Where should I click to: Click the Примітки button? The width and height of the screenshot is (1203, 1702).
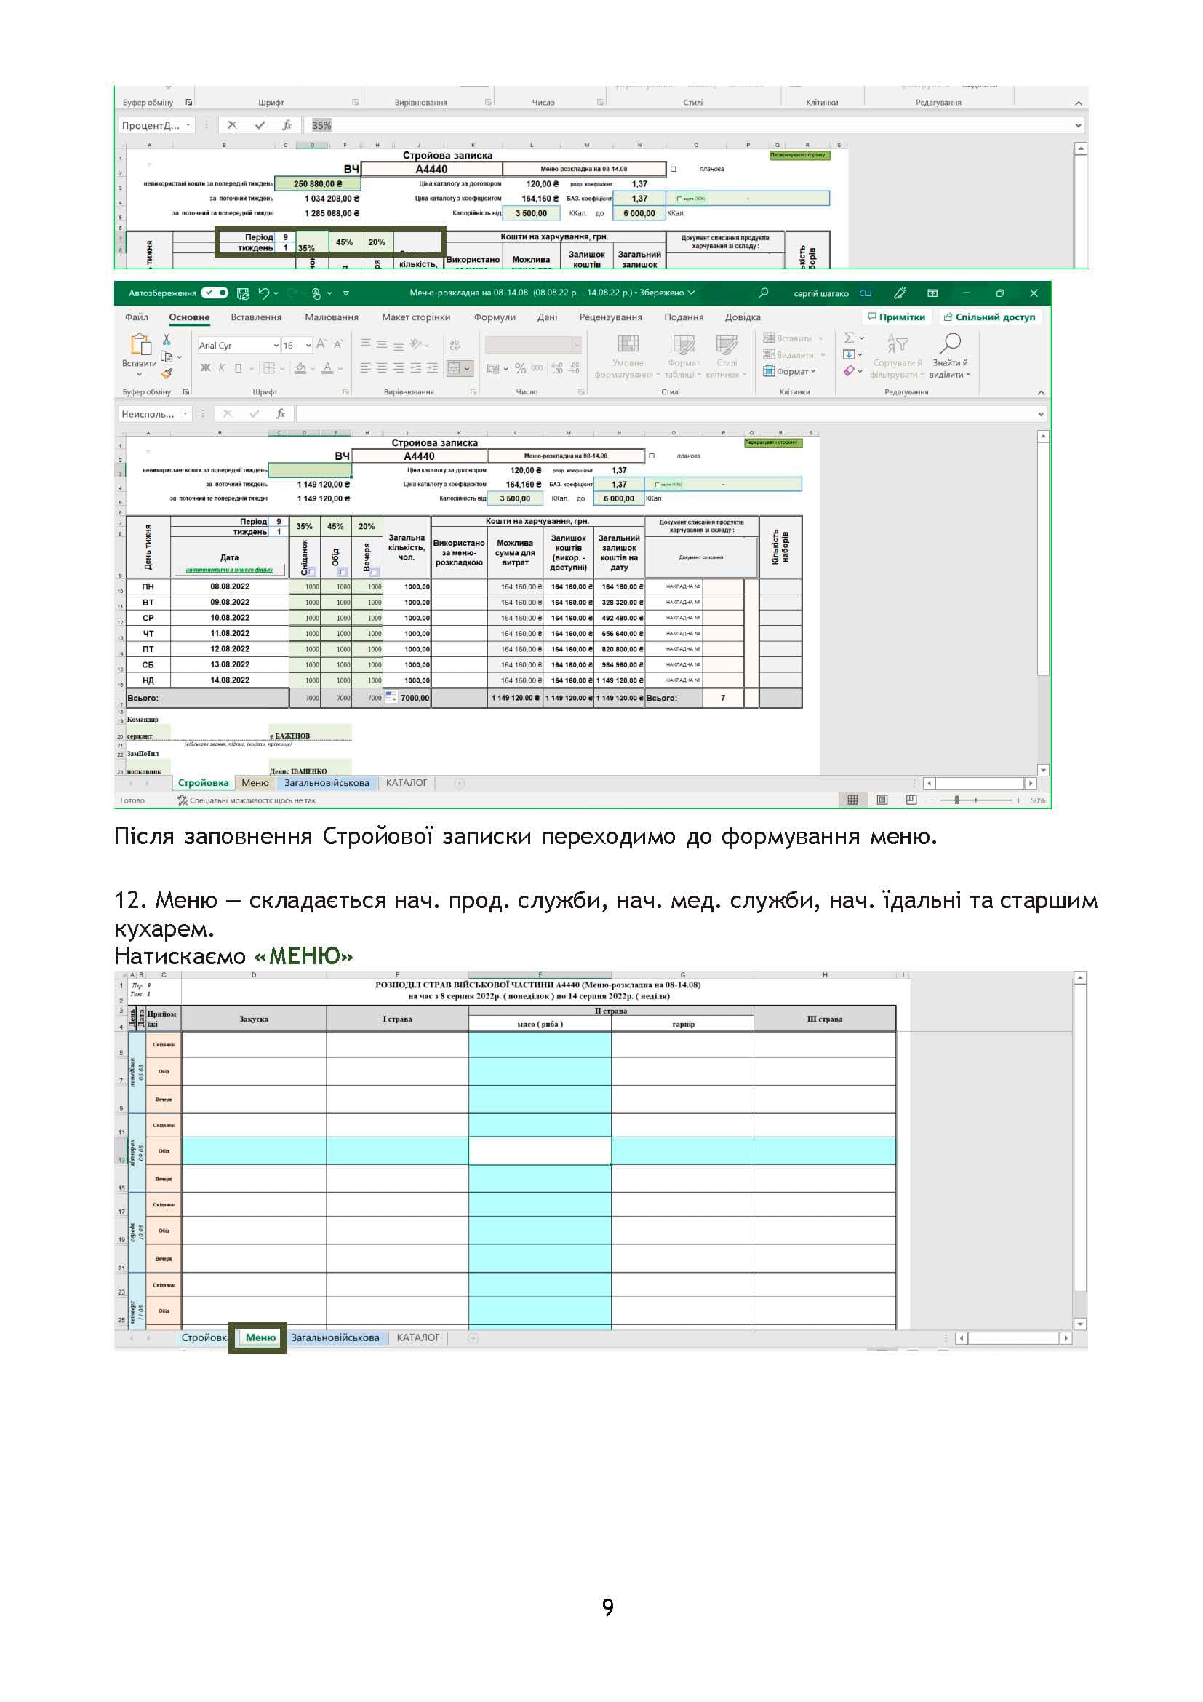tap(896, 317)
